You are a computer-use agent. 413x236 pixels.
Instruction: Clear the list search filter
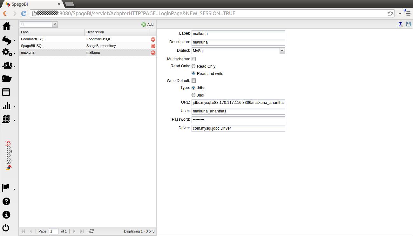[x=55, y=24]
